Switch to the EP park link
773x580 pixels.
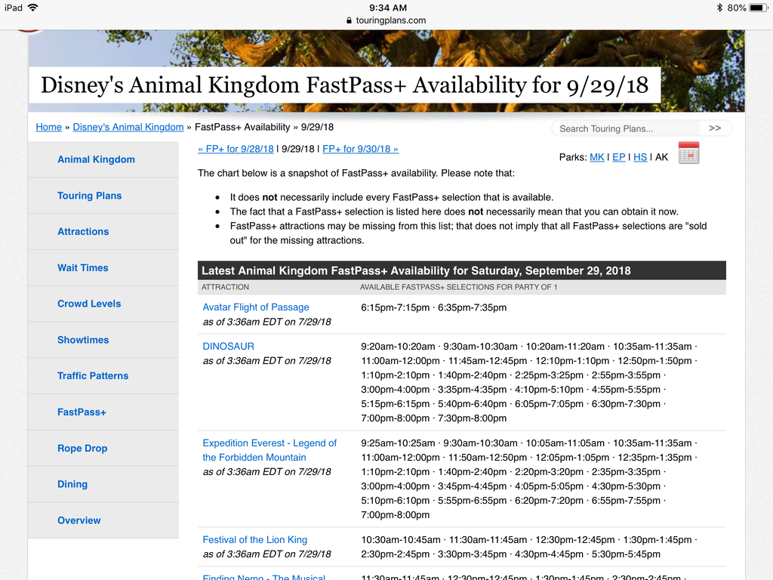618,157
